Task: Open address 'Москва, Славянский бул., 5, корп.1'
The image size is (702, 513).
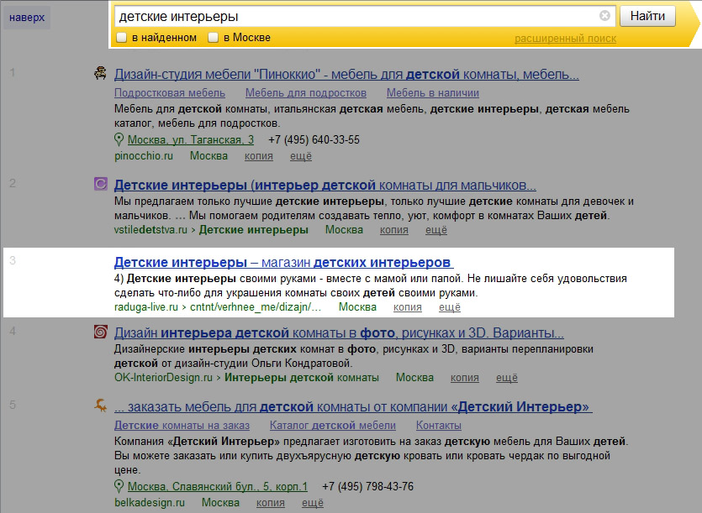Action: (x=218, y=487)
